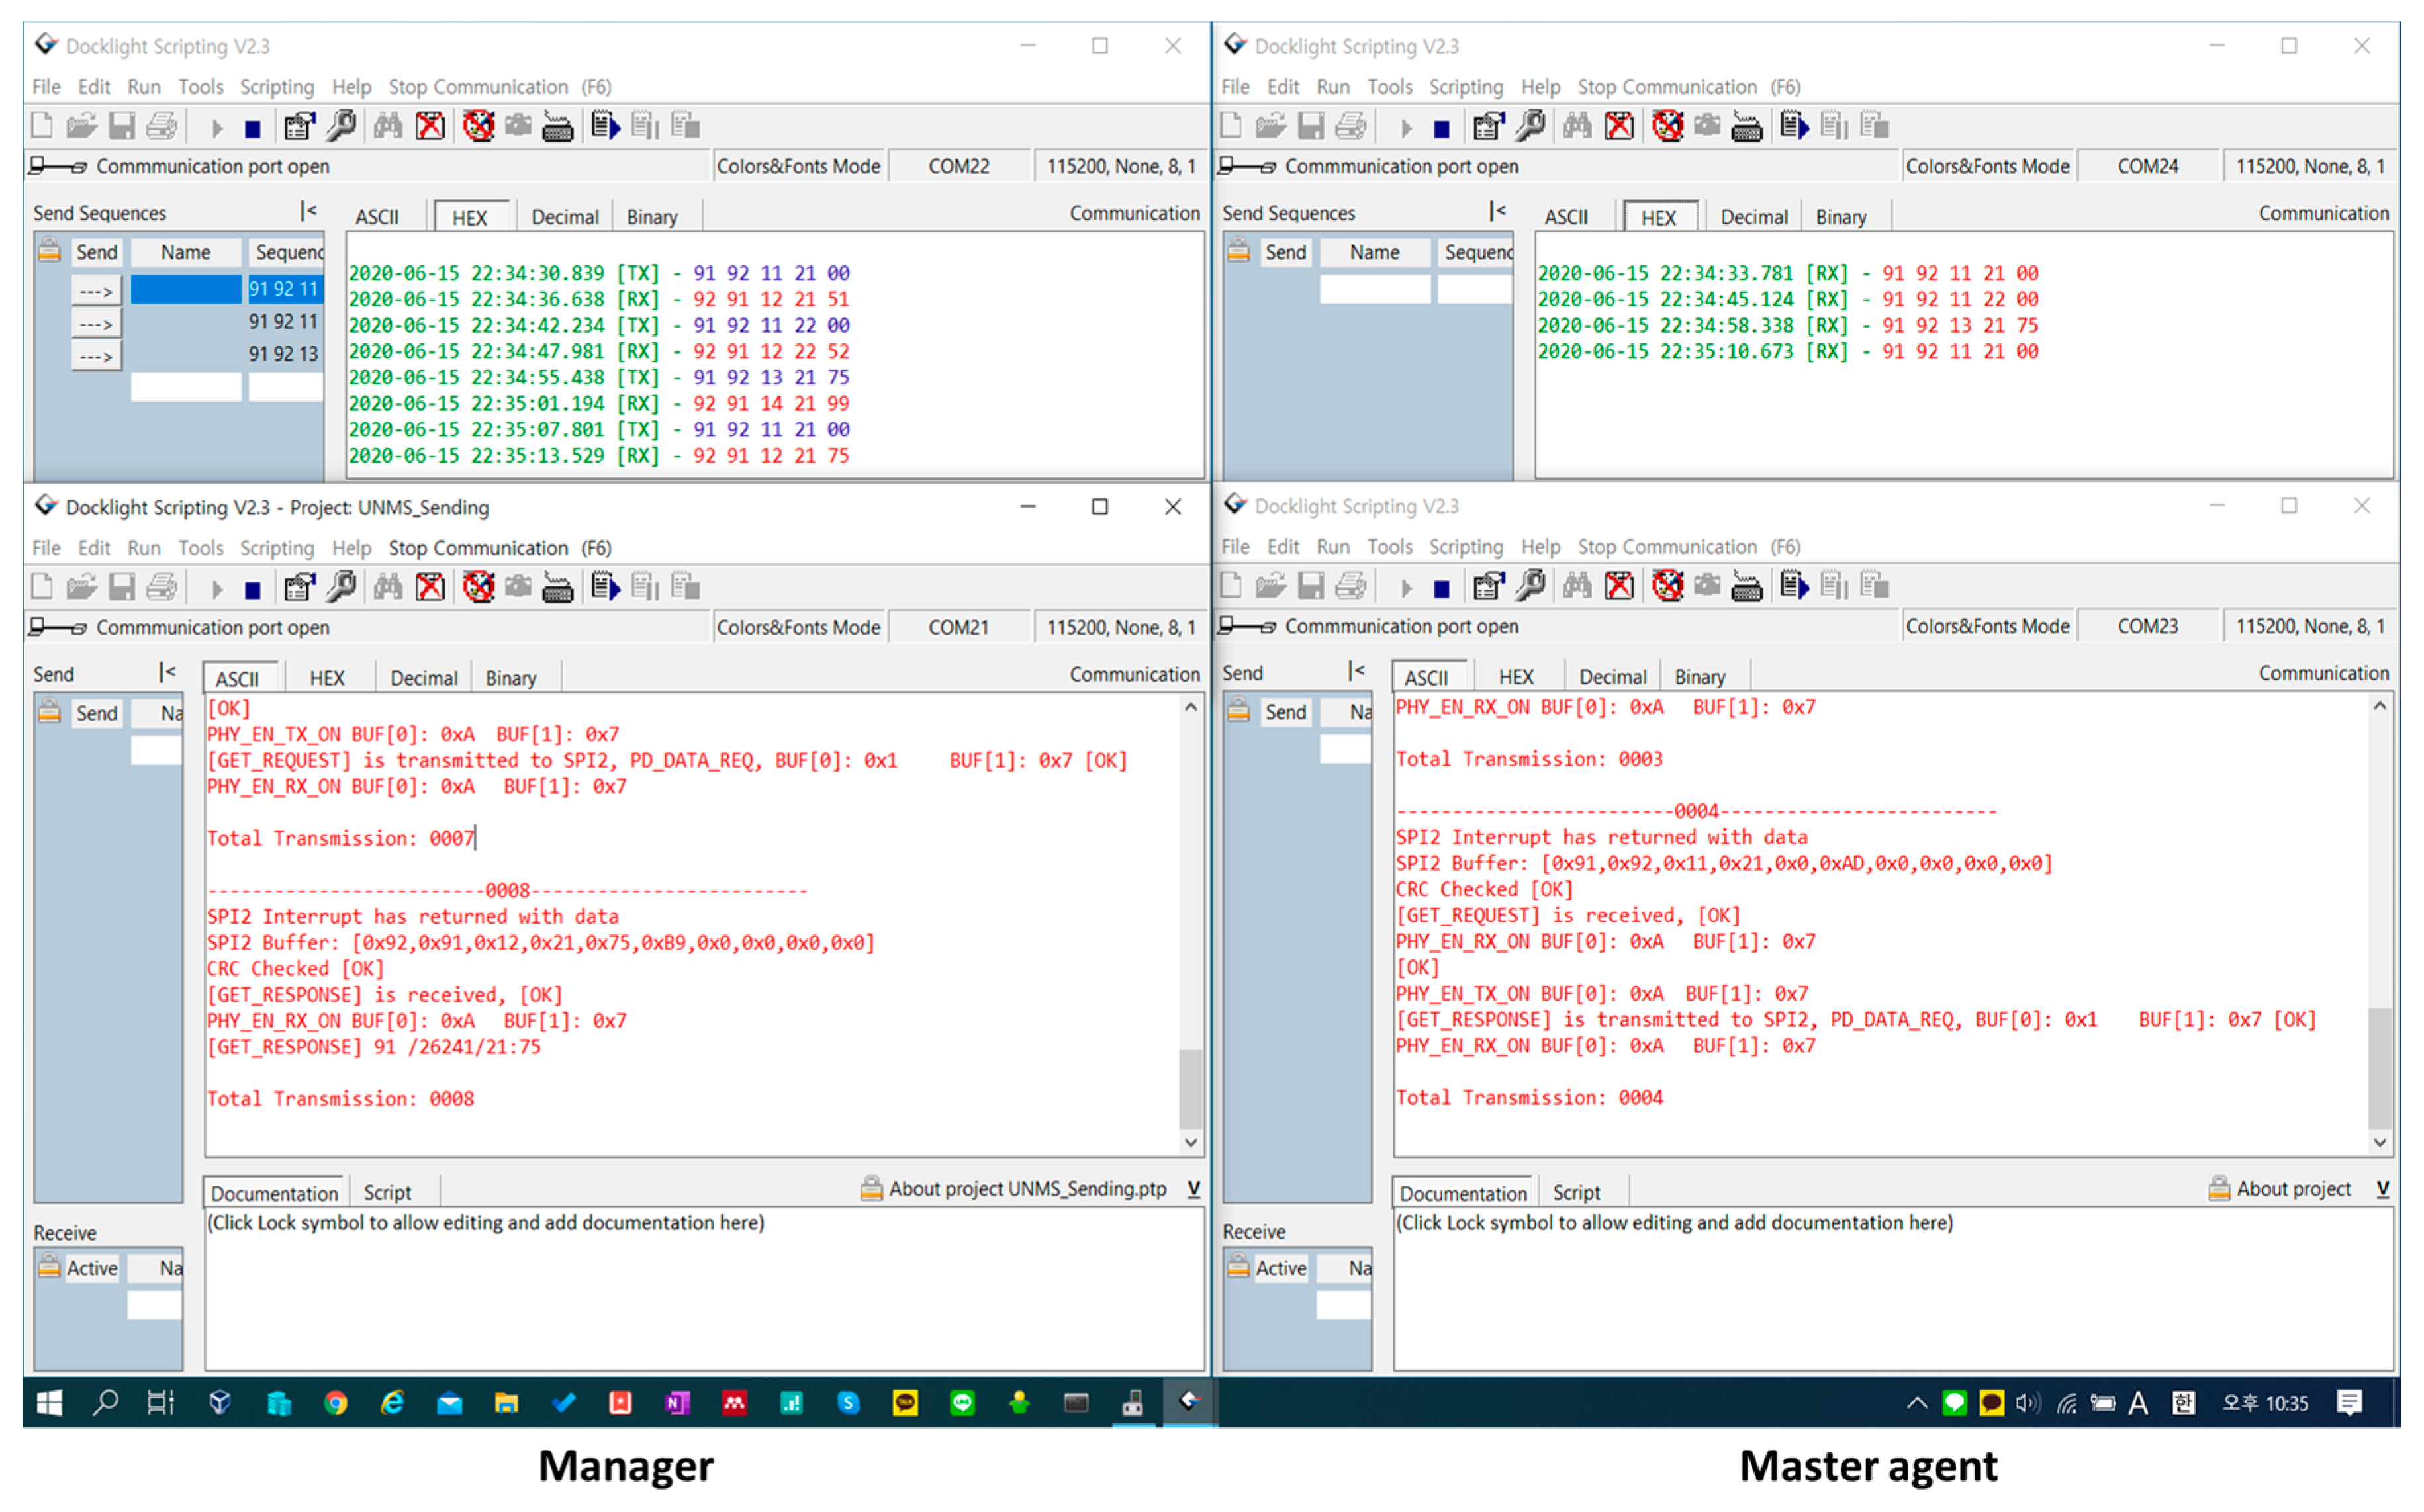Switch to HEX tab in UNMS_Sending window
This screenshot has width=2424, height=1512.
pos(327,678)
